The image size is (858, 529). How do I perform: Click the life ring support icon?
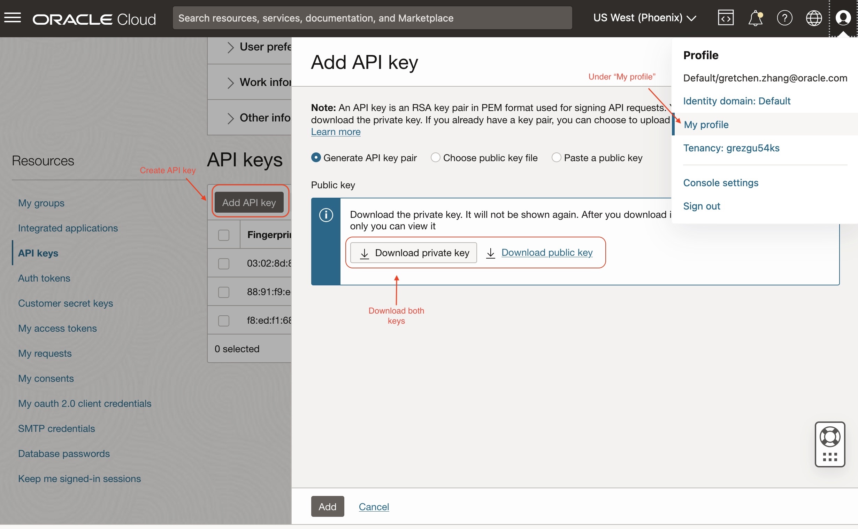(x=830, y=437)
